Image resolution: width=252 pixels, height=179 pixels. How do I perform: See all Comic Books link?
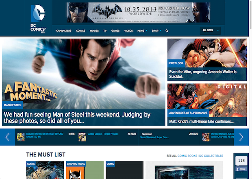pos(187,156)
